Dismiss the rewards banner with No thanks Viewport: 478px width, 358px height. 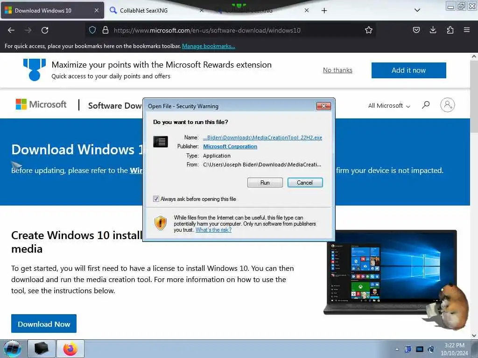337,70
